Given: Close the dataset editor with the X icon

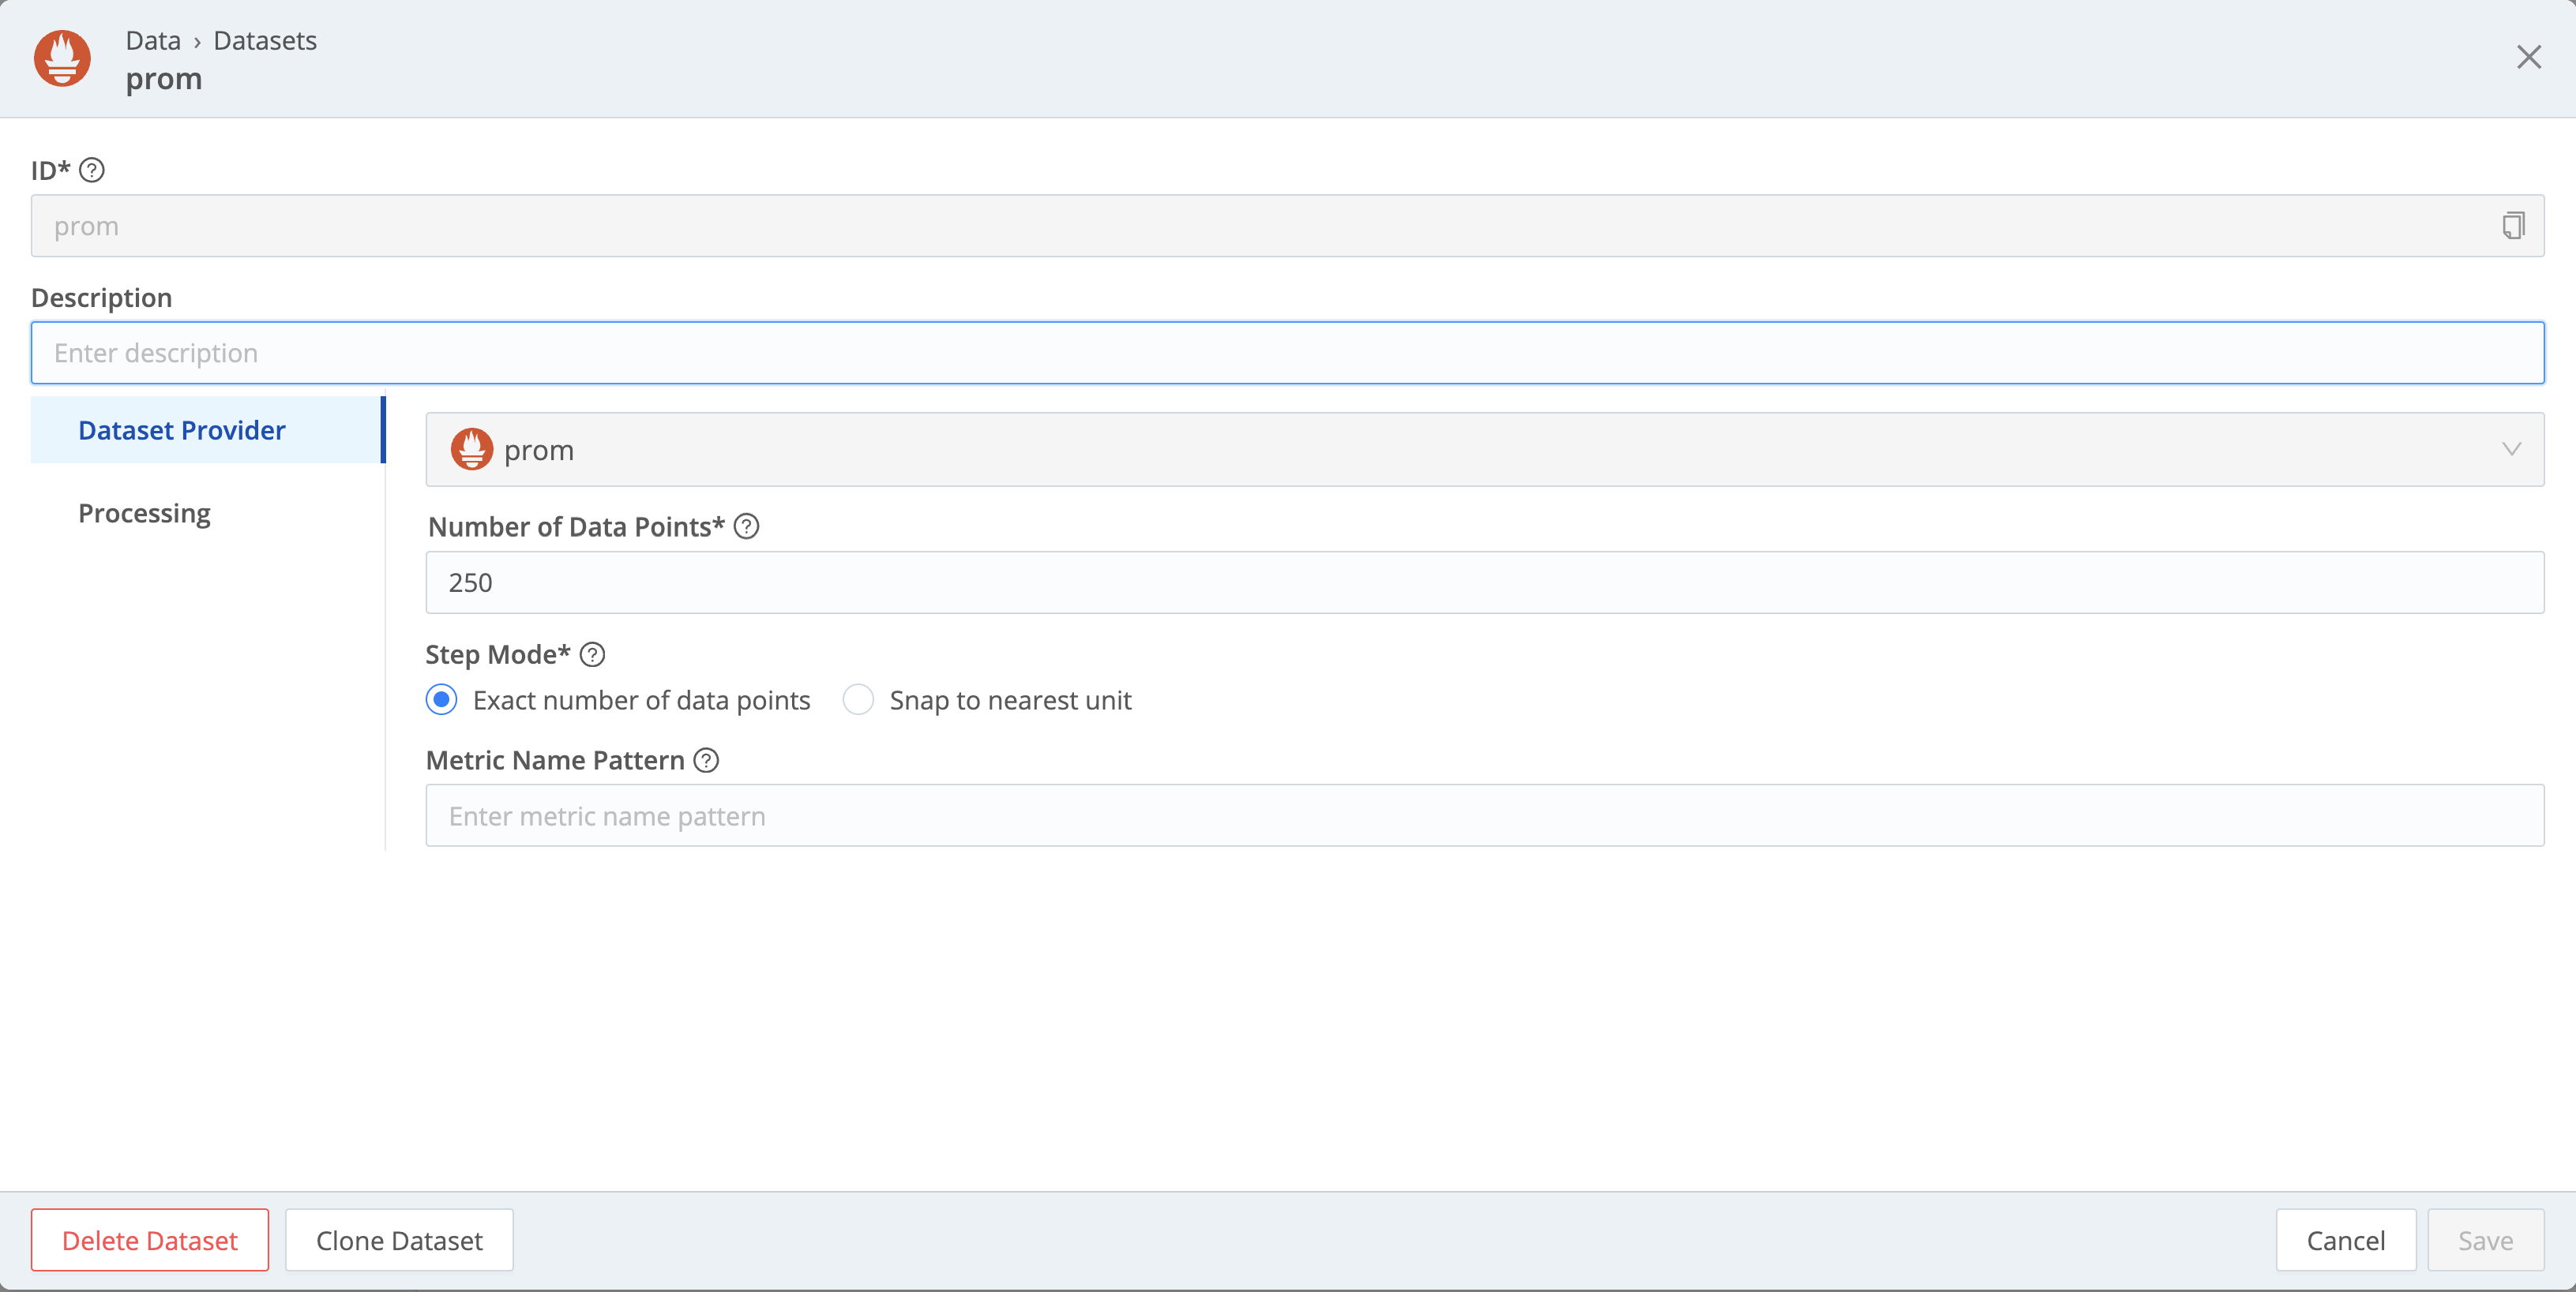Looking at the screenshot, I should pyautogui.click(x=2529, y=57).
